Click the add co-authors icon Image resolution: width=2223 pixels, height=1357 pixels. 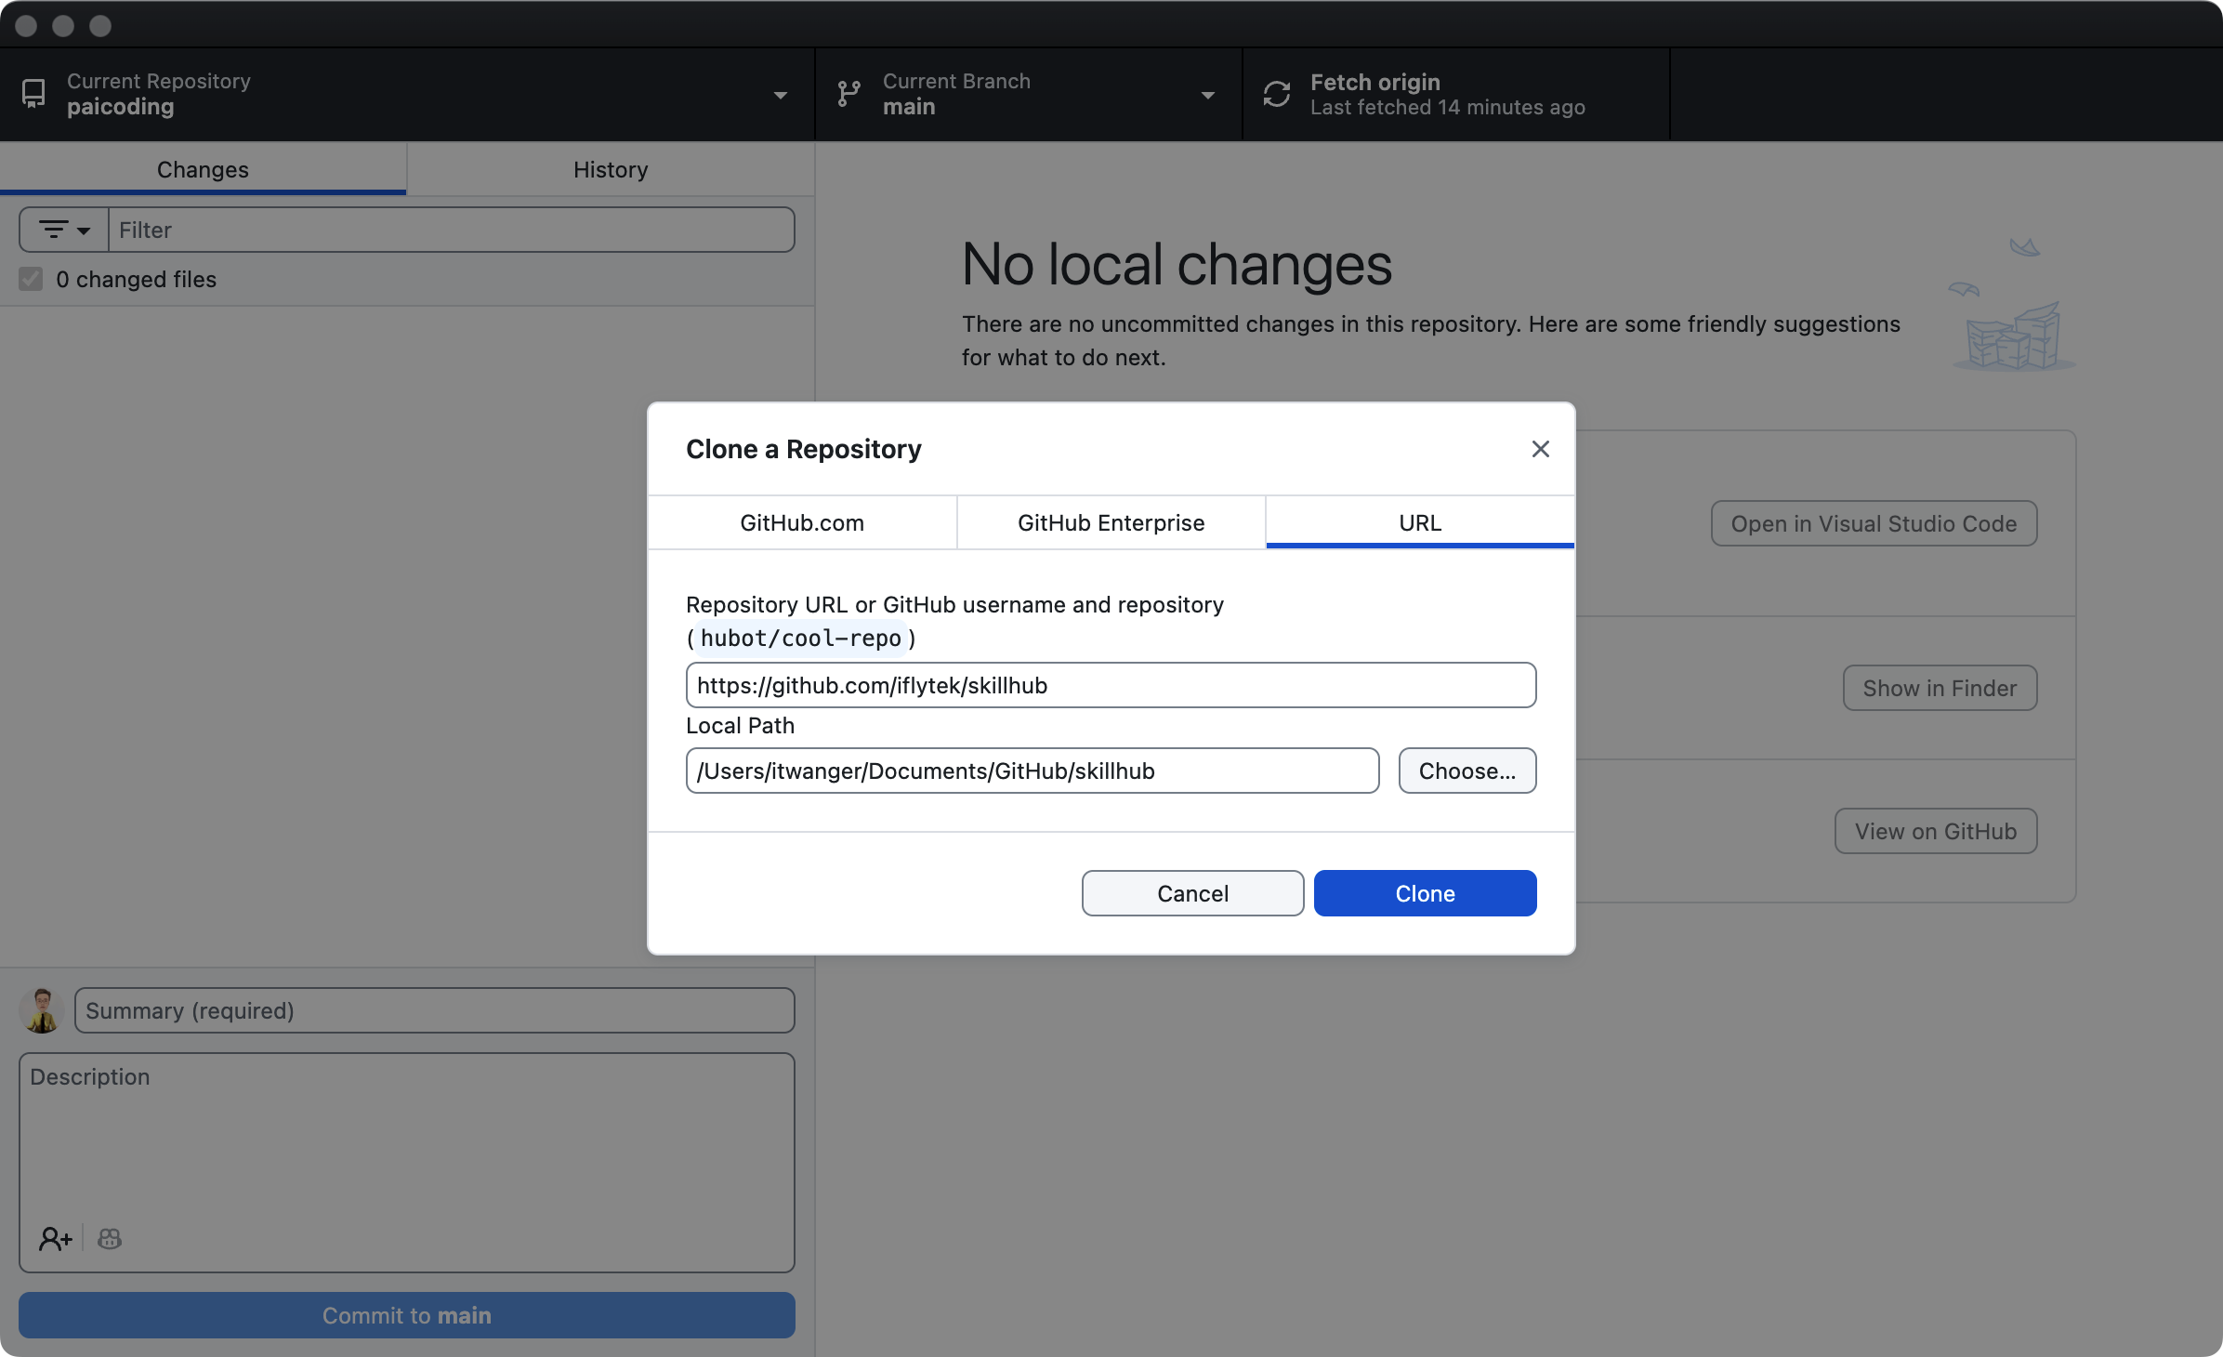(55, 1238)
